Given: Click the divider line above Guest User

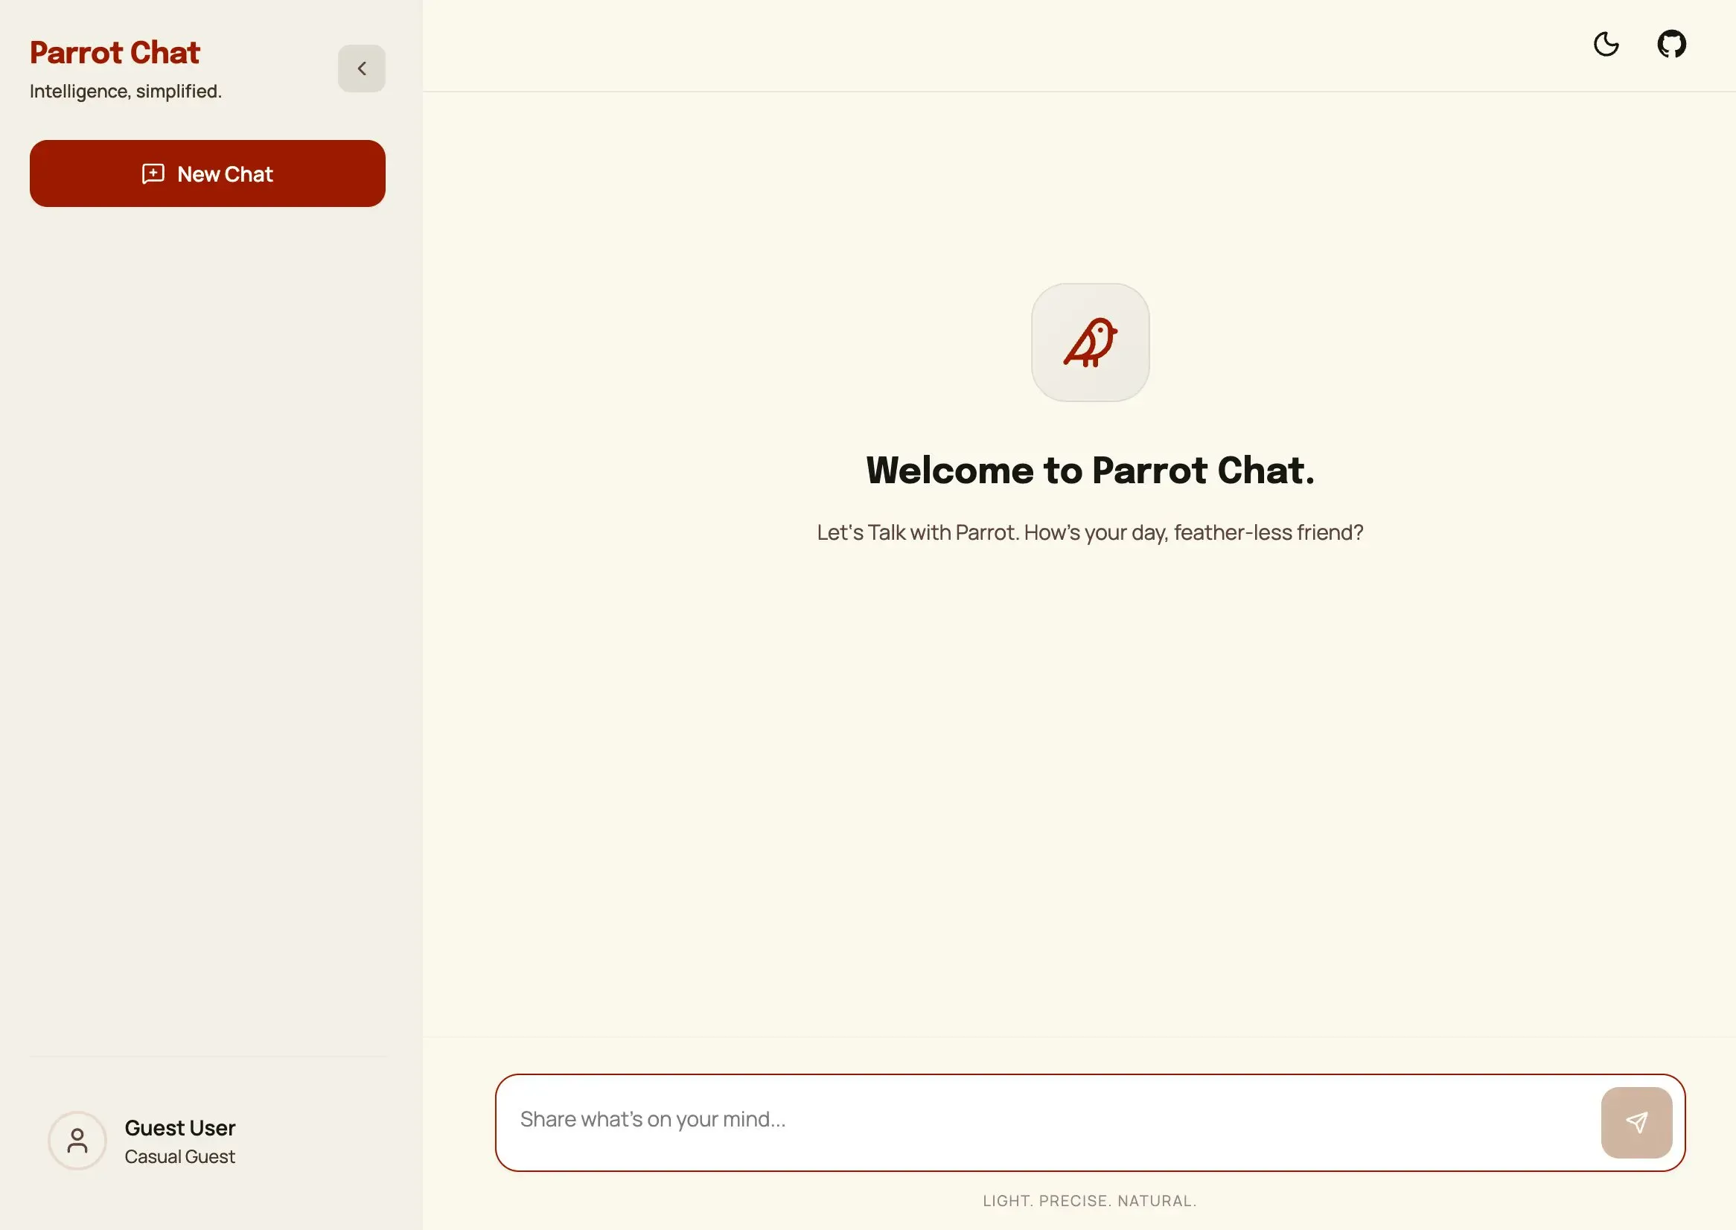Looking at the screenshot, I should pos(208,1057).
